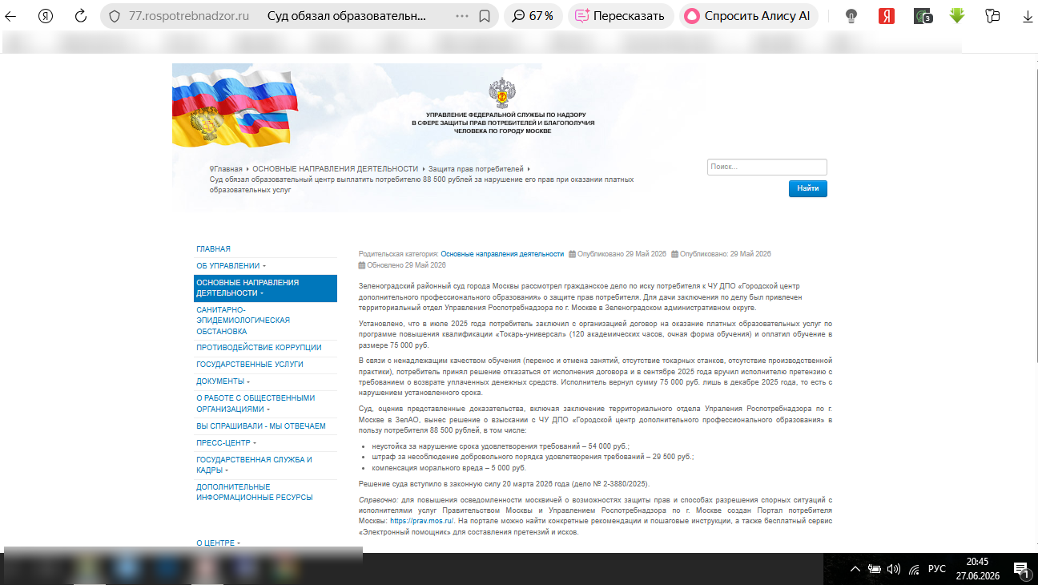The height and width of the screenshot is (585, 1038).
Task: Expand highlighted ОСНОВНЫЕ НАПРАВЛЕНИЯ ДЕЯТЕЛЬНОСТИ menu item
Action: pyautogui.click(x=265, y=288)
